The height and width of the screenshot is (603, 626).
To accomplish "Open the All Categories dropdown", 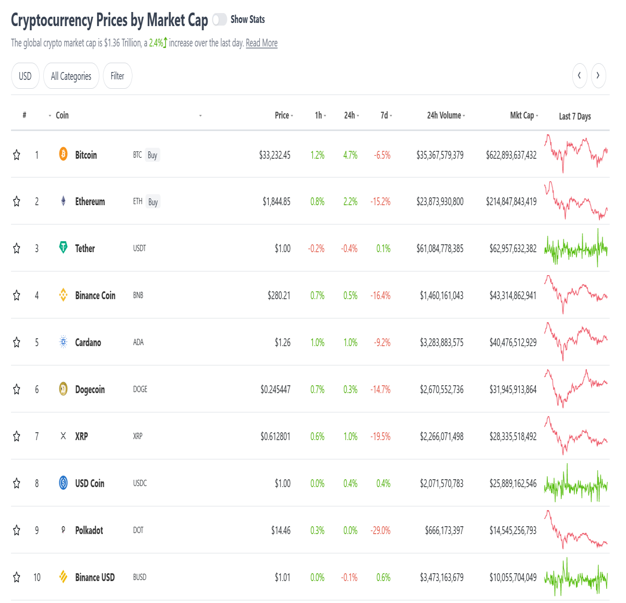I will click(x=71, y=76).
